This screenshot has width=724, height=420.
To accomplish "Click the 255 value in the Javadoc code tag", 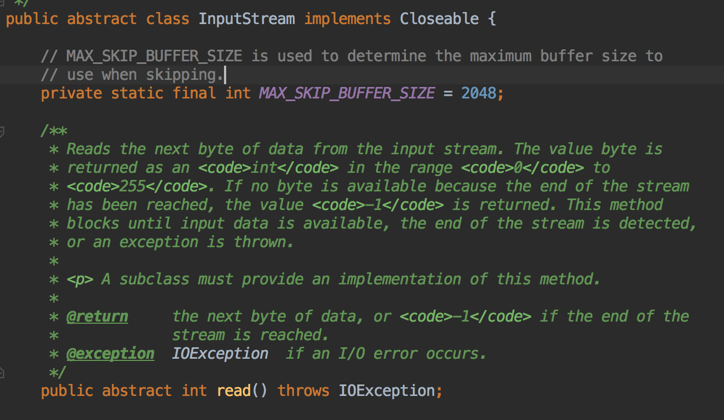I will (132, 186).
